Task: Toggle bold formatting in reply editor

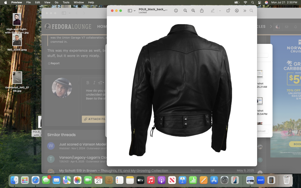Action: click(88, 83)
